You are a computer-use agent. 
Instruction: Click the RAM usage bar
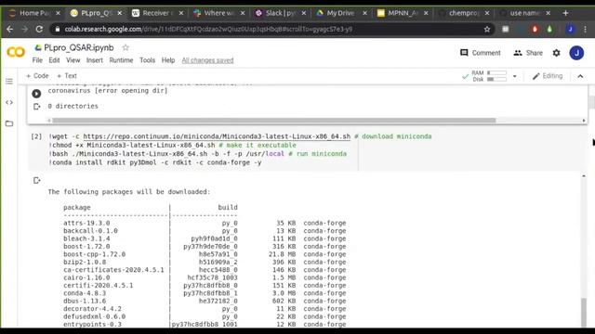[x=496, y=72]
